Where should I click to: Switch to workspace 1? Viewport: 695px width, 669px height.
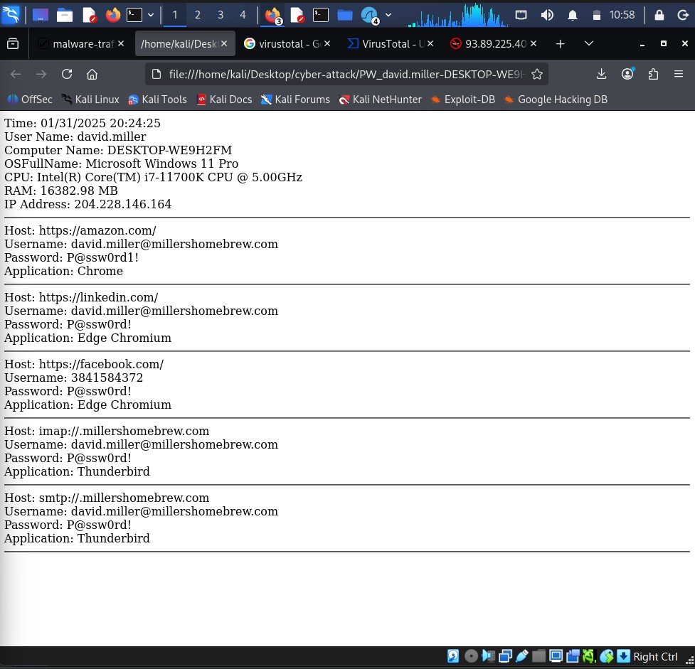[x=174, y=15]
